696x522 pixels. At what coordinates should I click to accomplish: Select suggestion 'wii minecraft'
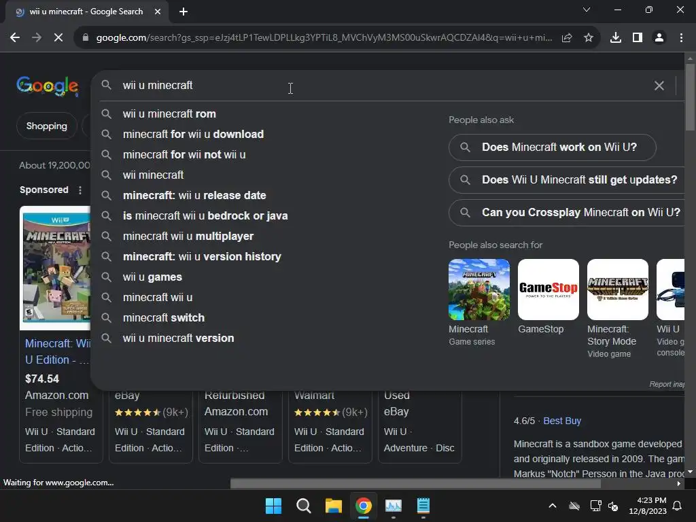click(153, 175)
